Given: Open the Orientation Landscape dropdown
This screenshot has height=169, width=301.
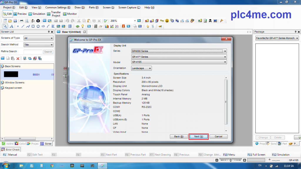Looking at the screenshot, I should click(x=141, y=68).
